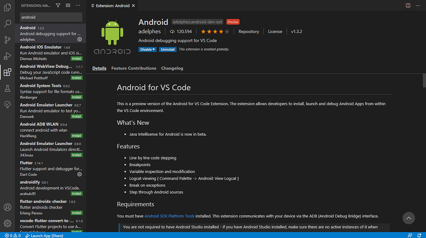Viewport: 426px width, 238px height.
Task: Open the Disable button's dropdown arrow
Action: point(153,49)
